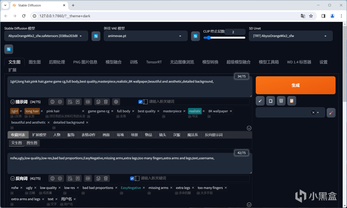Click the clipboard icon under the generate button
This screenshot has height=208, width=347.
(292, 101)
